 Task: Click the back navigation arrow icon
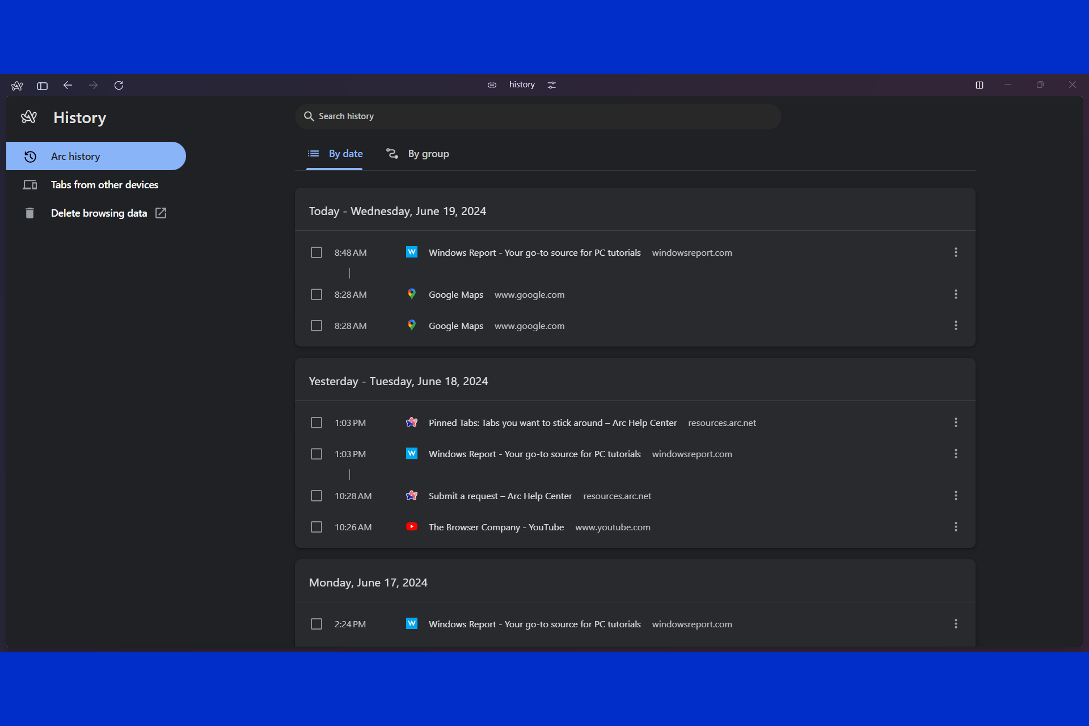(x=68, y=85)
